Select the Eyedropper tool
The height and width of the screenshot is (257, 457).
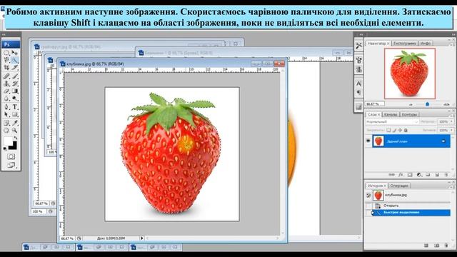(x=15, y=123)
